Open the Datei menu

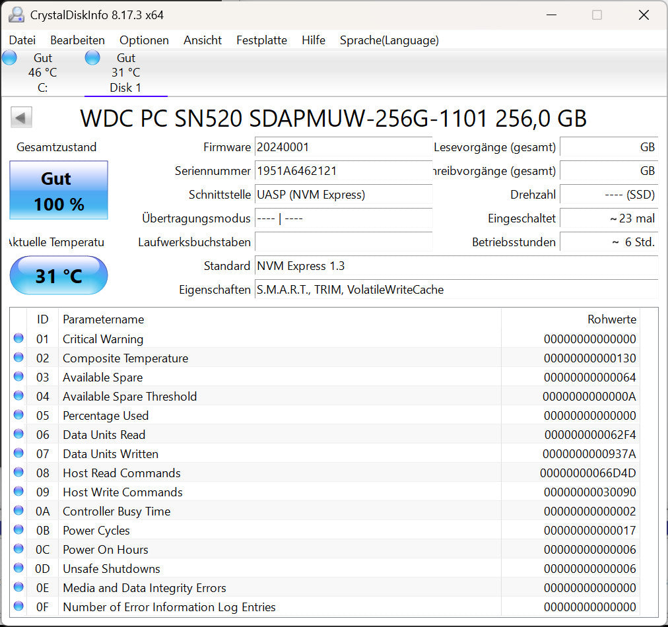(x=22, y=40)
